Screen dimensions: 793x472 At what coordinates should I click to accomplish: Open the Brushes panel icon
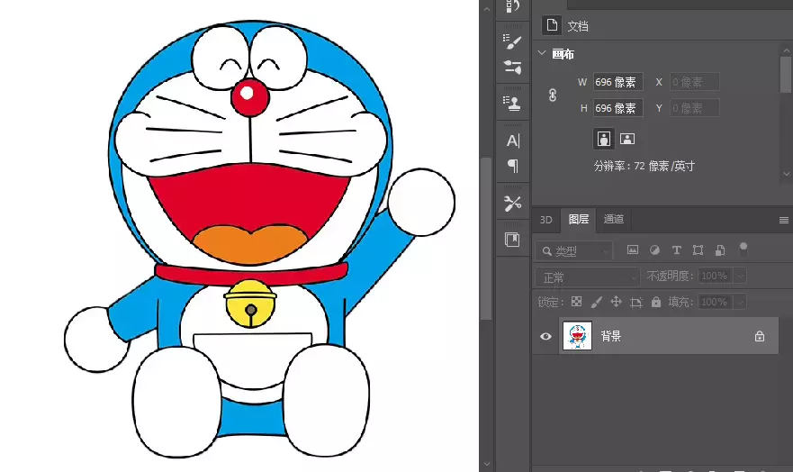512,41
